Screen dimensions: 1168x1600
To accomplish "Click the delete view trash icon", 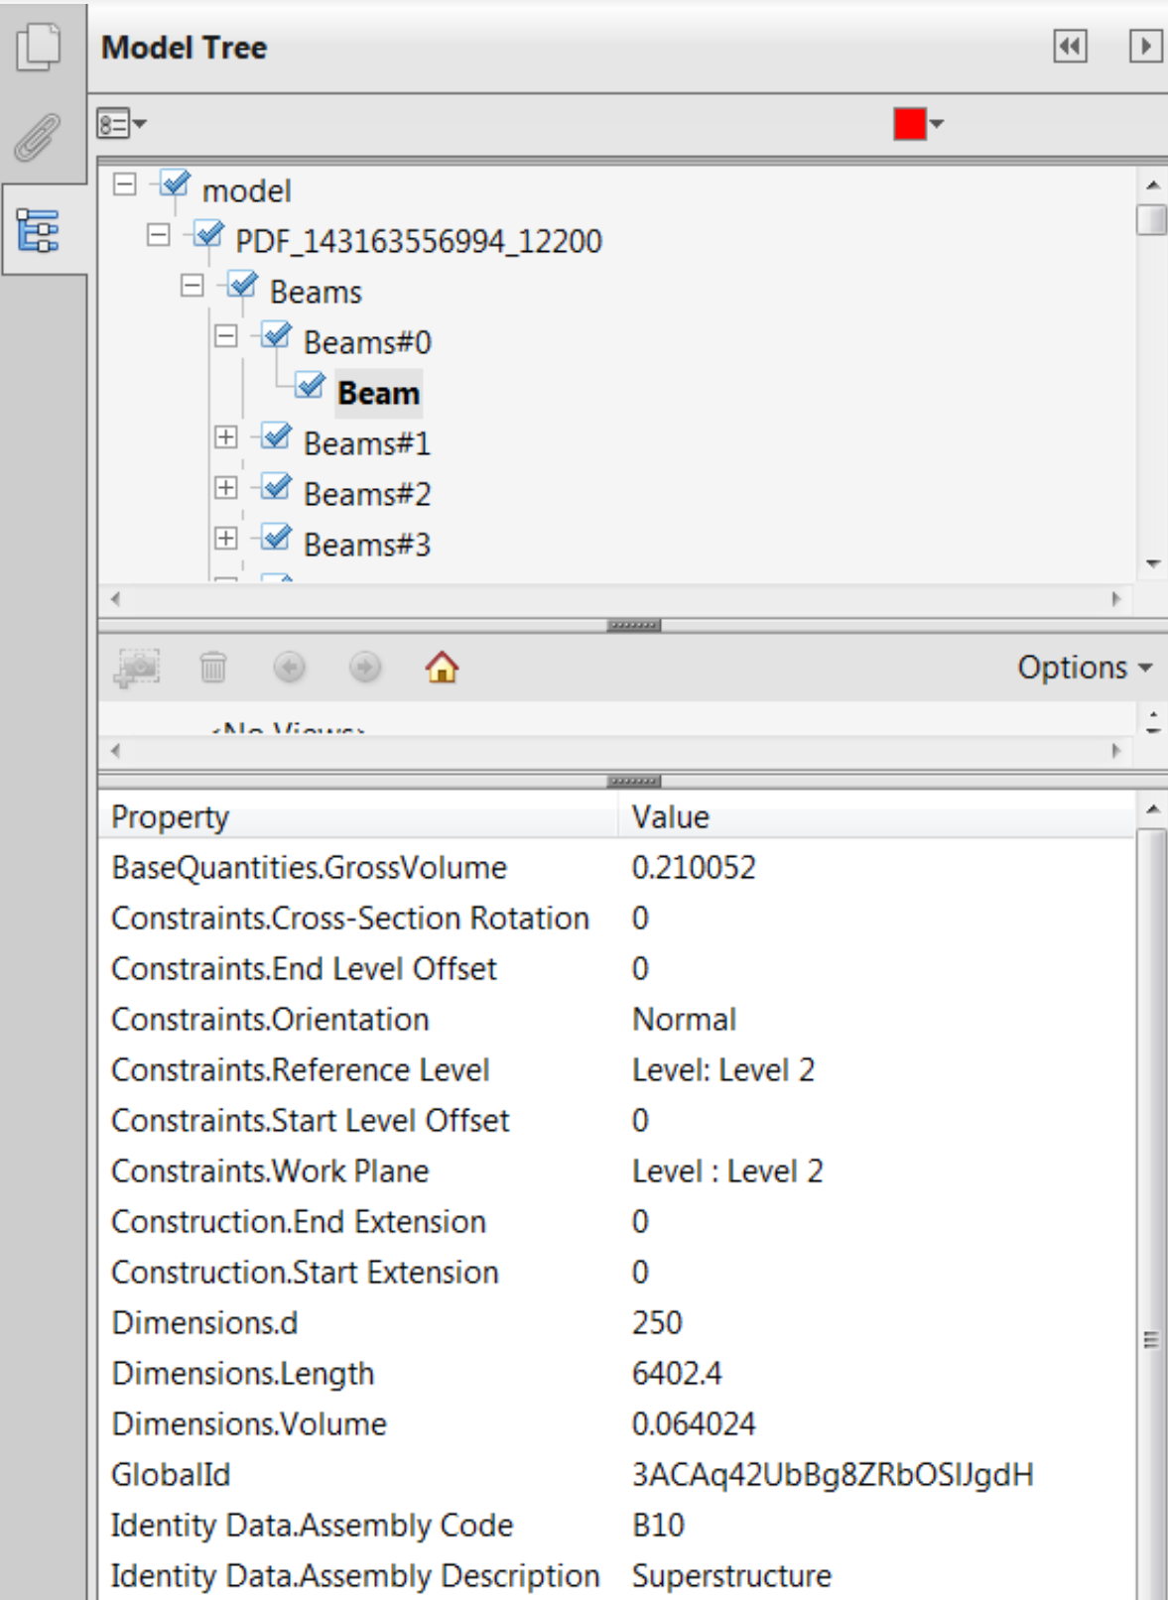I will pos(213,668).
